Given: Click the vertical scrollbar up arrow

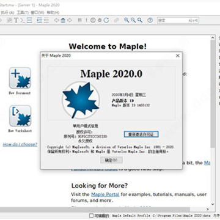Looking at the screenshot, I should click(x=213, y=38).
